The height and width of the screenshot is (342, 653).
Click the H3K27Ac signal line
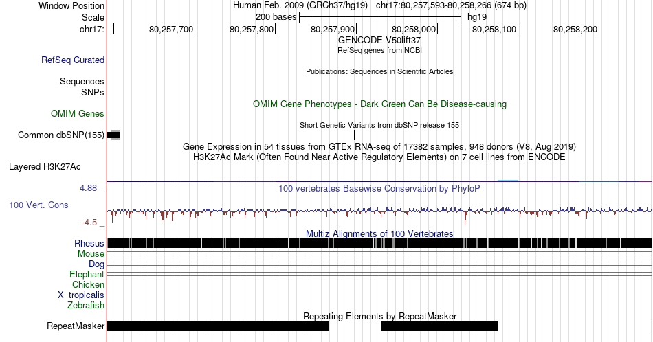click(379, 181)
